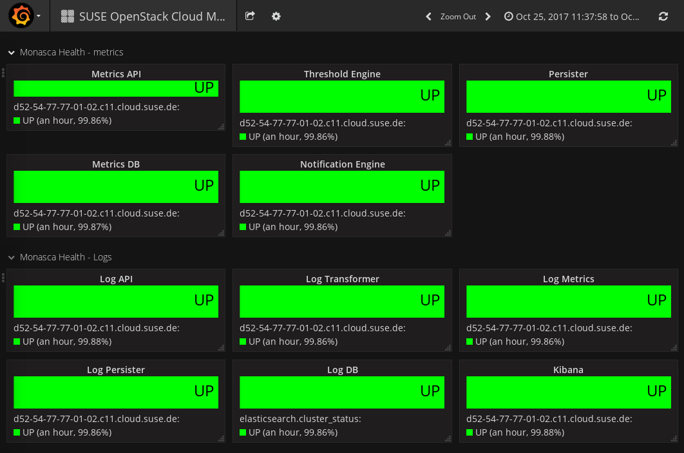Open the Kibana panel title menu
Image resolution: width=684 pixels, height=453 pixels.
pos(568,370)
